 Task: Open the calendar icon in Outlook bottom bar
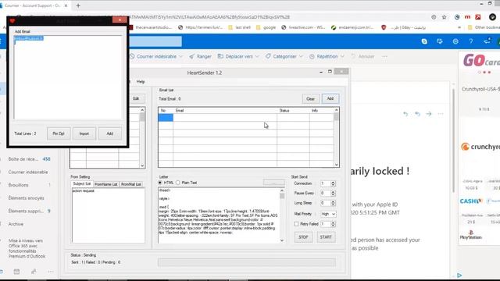point(16,272)
